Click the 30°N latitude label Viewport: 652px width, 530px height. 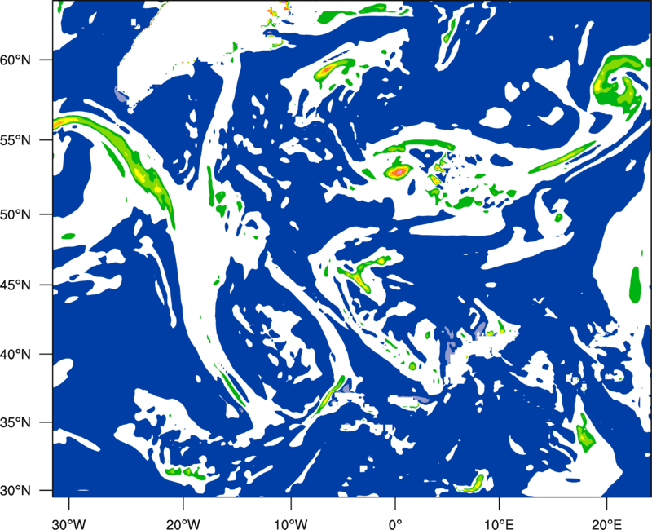tap(15, 491)
